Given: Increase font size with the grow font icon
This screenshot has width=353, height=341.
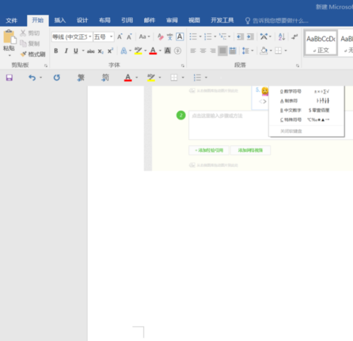Looking at the screenshot, I should pyautogui.click(x=120, y=37).
